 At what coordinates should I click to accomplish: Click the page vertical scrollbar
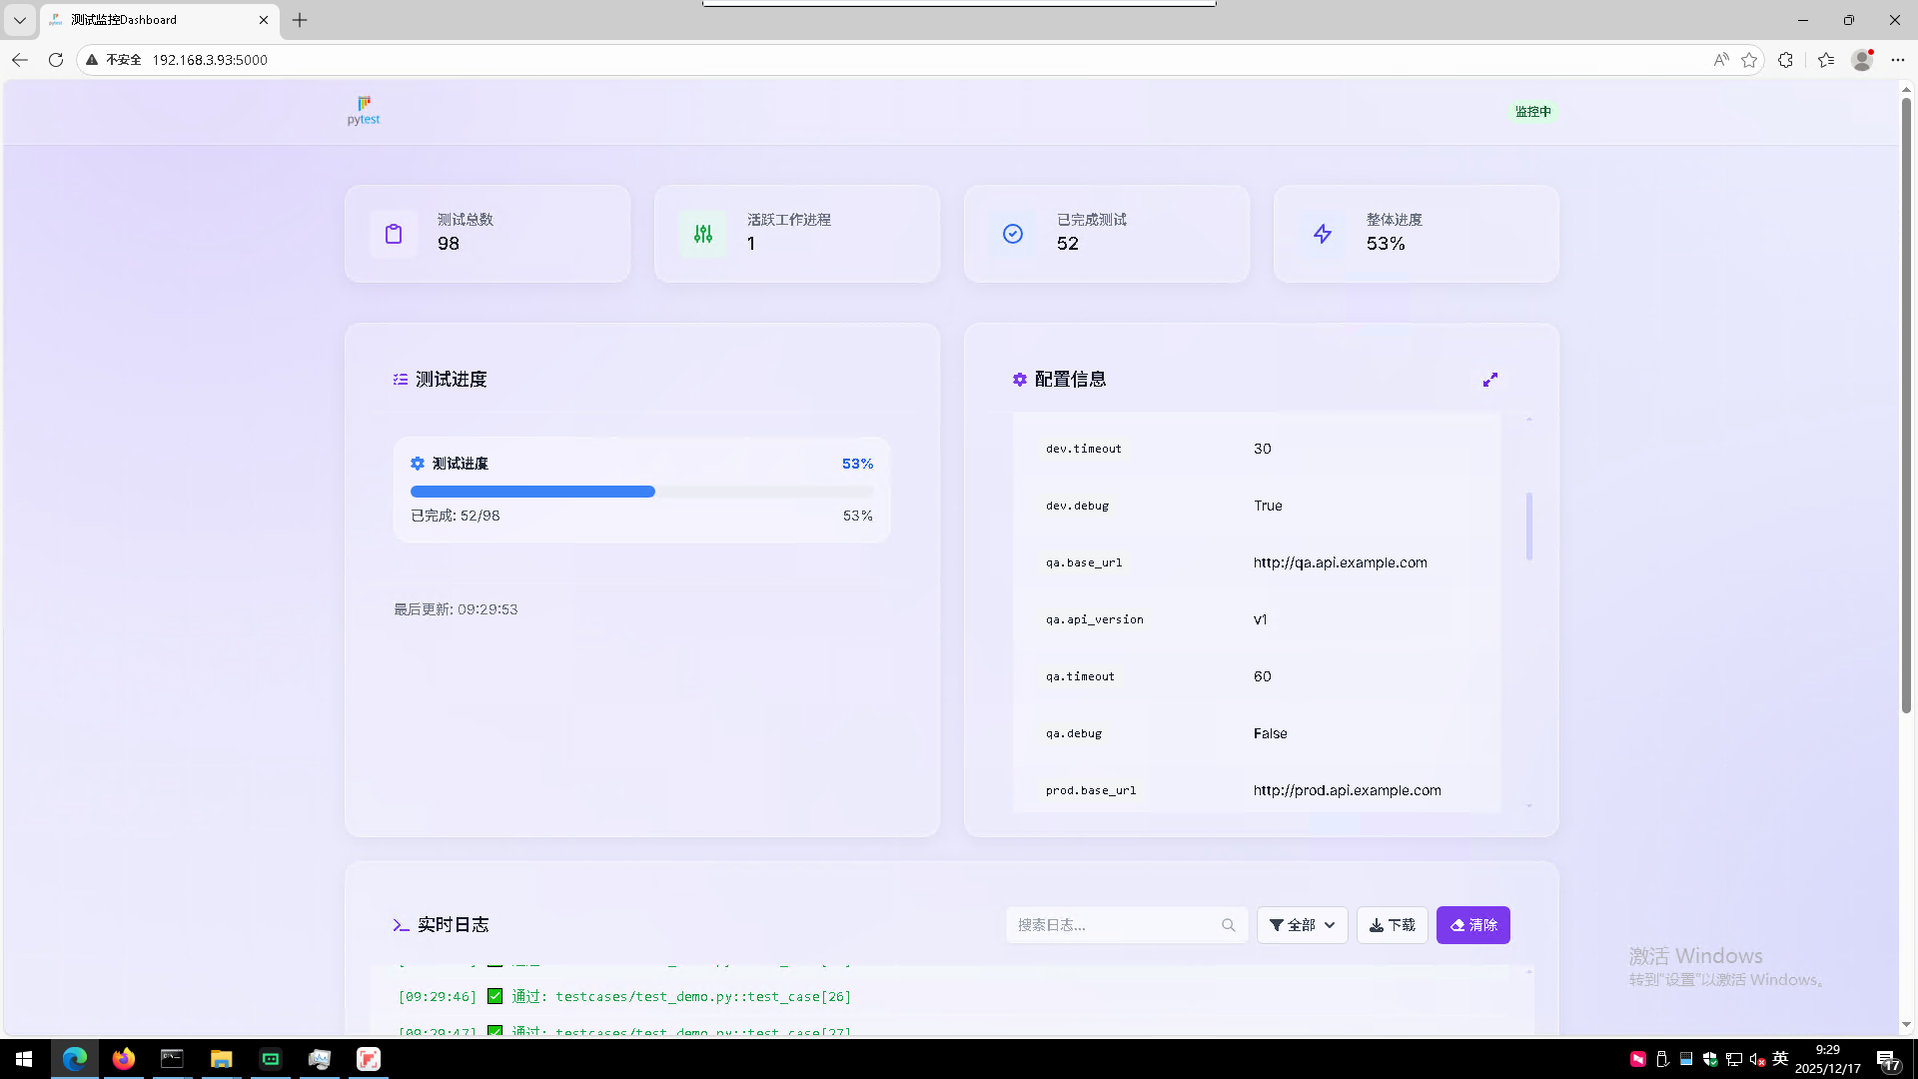tap(1906, 405)
